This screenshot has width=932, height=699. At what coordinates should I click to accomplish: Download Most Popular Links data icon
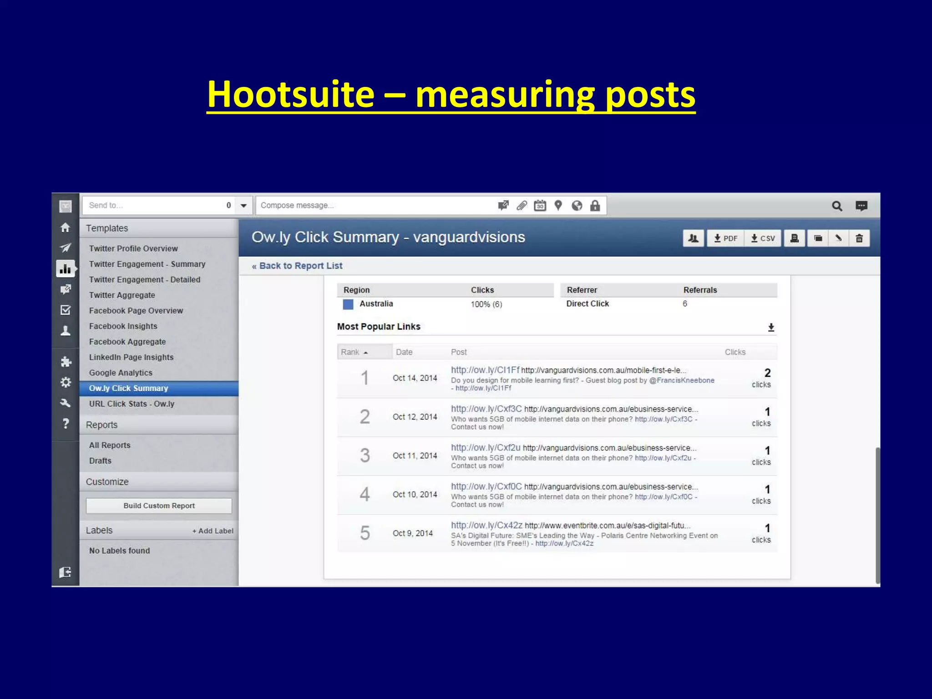771,327
